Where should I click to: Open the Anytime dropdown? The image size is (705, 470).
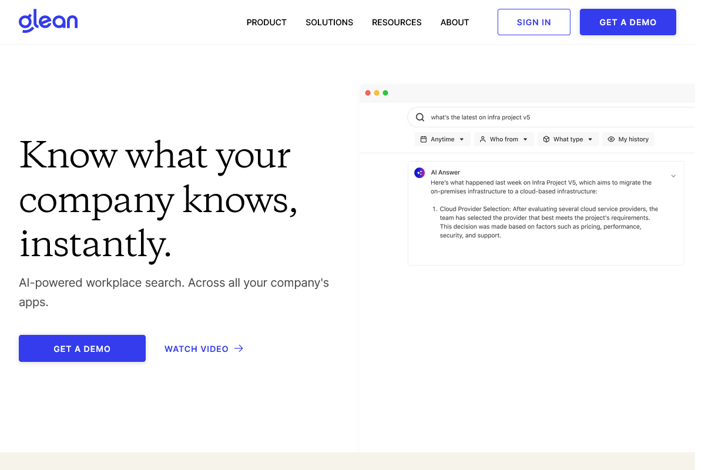442,139
